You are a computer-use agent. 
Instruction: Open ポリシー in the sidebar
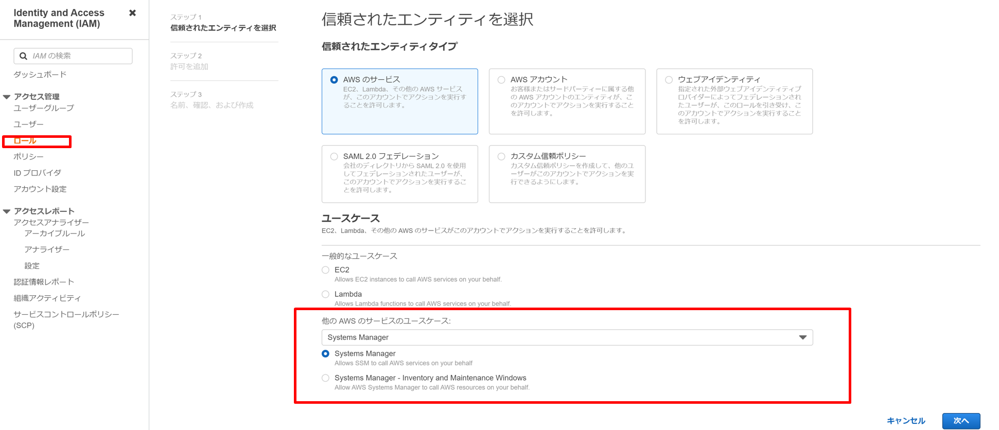(x=29, y=156)
